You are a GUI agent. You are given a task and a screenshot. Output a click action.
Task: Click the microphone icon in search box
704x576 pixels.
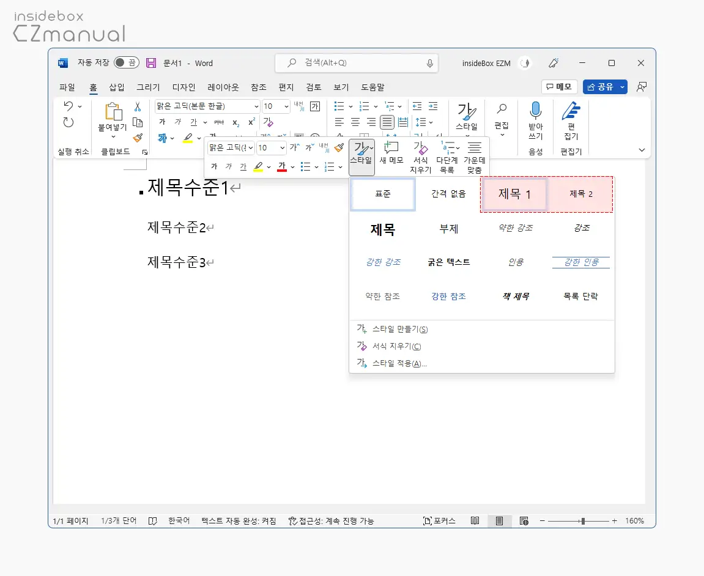tap(429, 64)
